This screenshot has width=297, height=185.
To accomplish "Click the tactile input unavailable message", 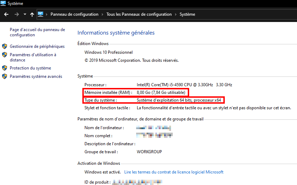I will [214, 108].
